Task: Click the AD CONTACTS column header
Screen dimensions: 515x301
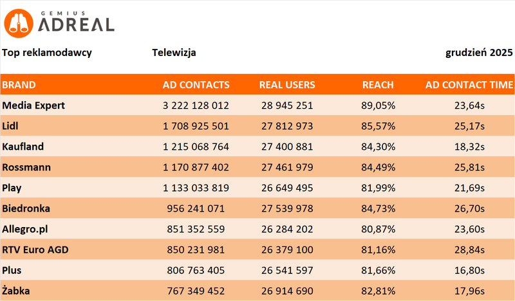Action: (x=196, y=85)
